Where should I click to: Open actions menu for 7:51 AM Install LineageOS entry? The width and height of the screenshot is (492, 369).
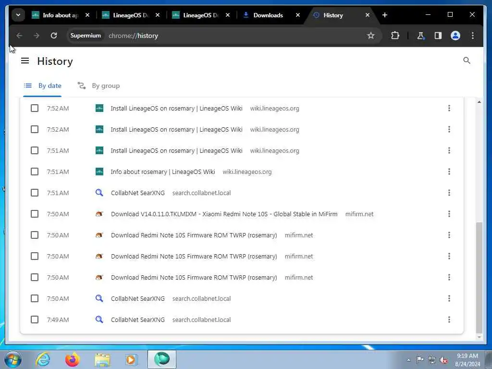point(449,150)
